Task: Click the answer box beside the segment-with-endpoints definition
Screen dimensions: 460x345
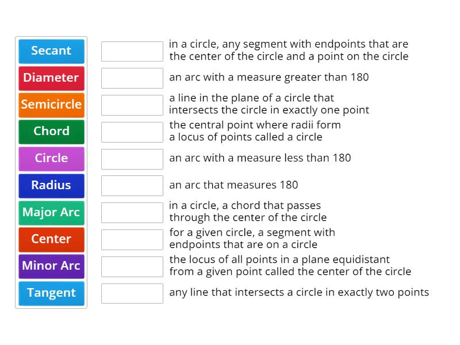Action: 132,51
